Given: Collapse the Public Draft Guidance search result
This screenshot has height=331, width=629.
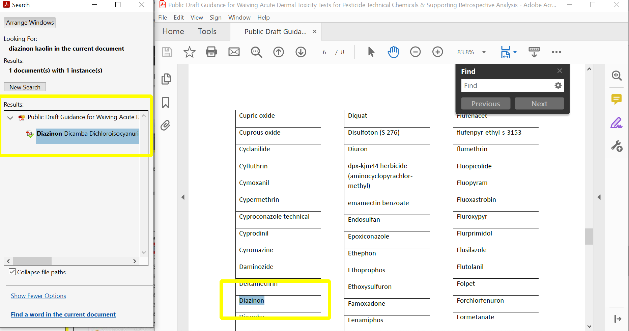Looking at the screenshot, I should [x=10, y=118].
